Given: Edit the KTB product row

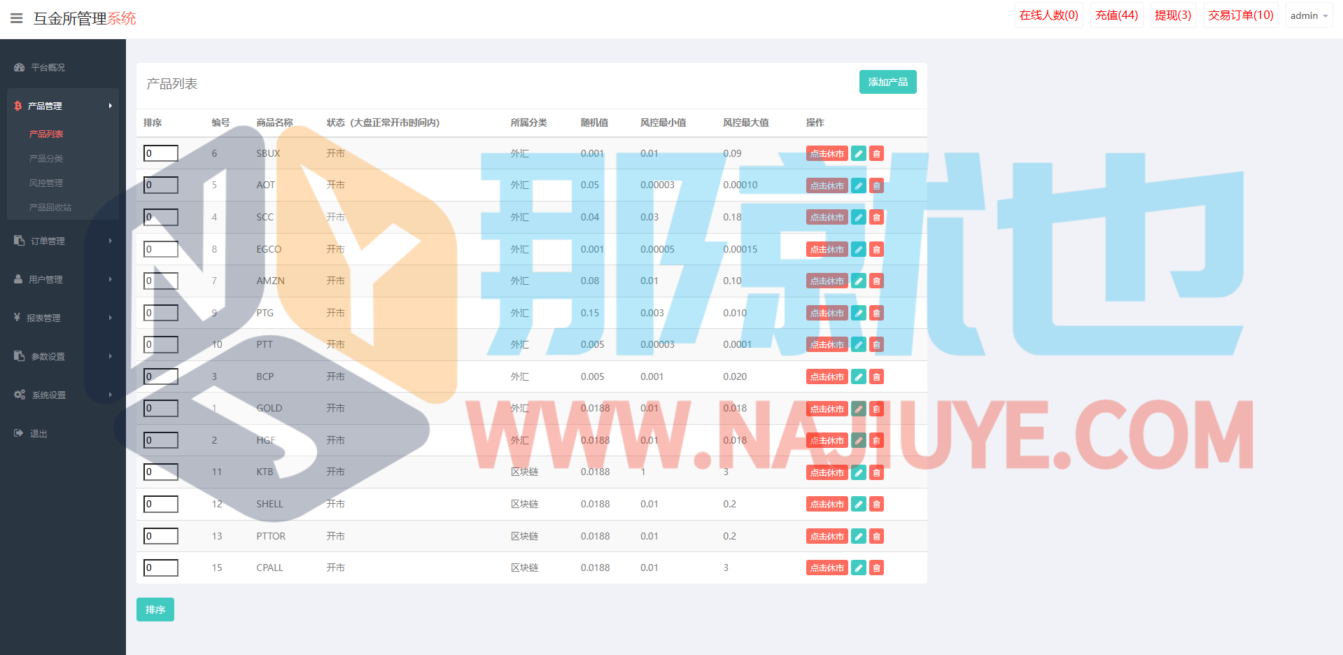Looking at the screenshot, I should [x=858, y=473].
